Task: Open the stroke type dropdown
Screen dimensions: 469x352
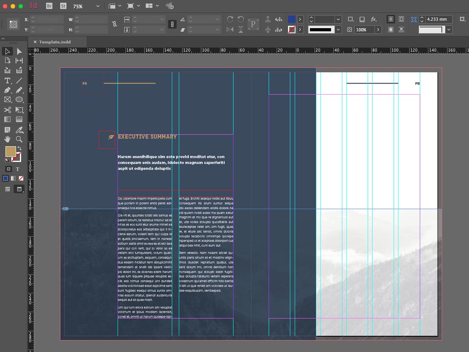Action: click(x=338, y=29)
